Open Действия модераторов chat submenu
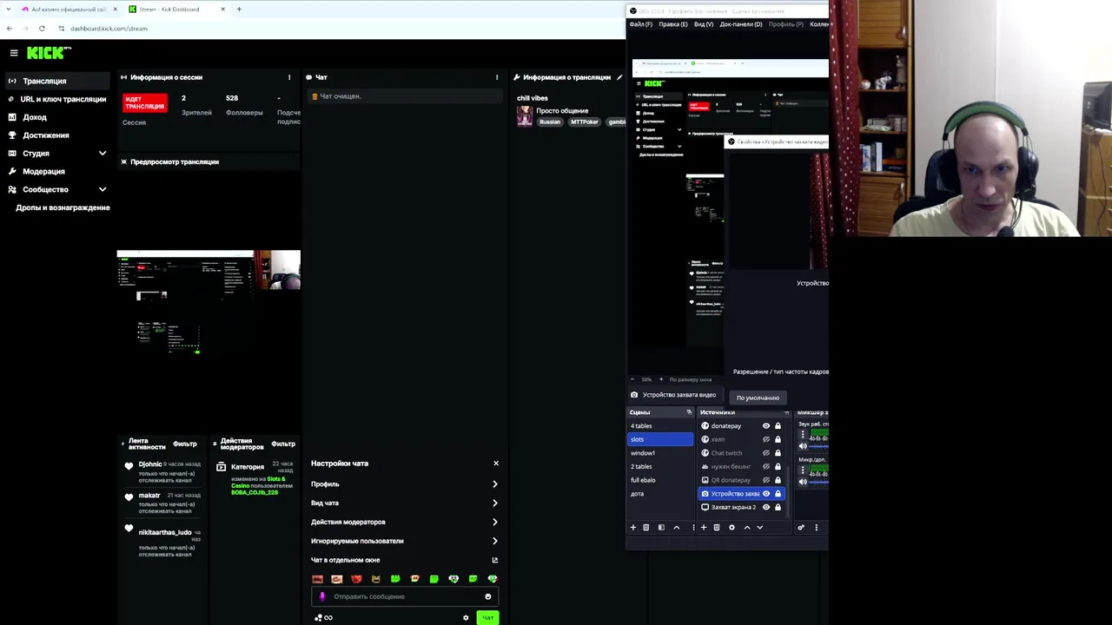 pos(405,523)
